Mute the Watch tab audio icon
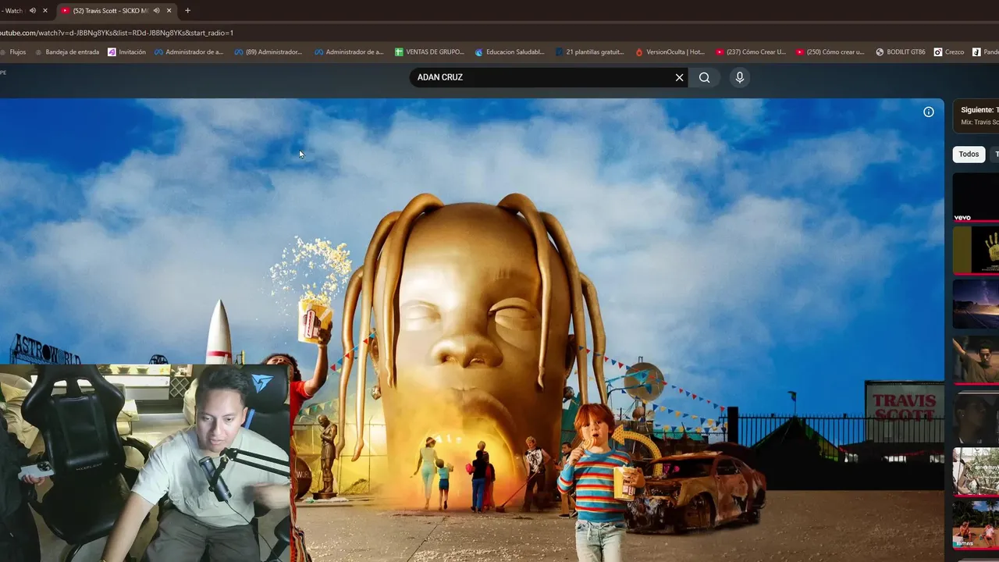Viewport: 999px width, 562px height. tap(33, 10)
